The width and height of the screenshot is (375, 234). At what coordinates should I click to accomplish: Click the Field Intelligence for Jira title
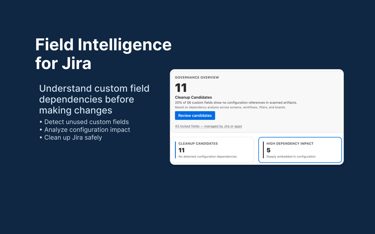click(103, 54)
